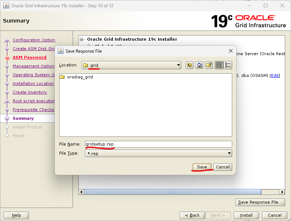The height and width of the screenshot is (221, 291).
Task: Click the Up One Level folder icon
Action: coord(189,65)
